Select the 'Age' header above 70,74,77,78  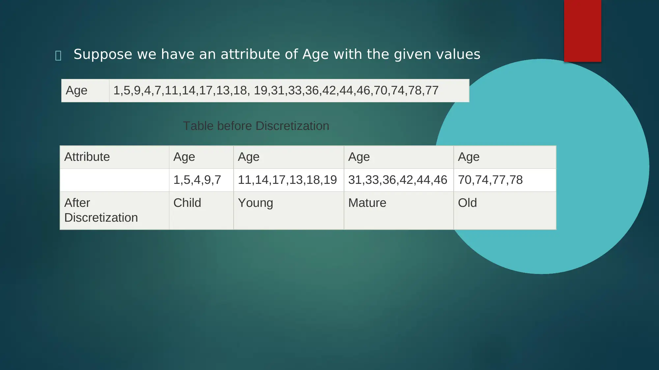coord(505,157)
